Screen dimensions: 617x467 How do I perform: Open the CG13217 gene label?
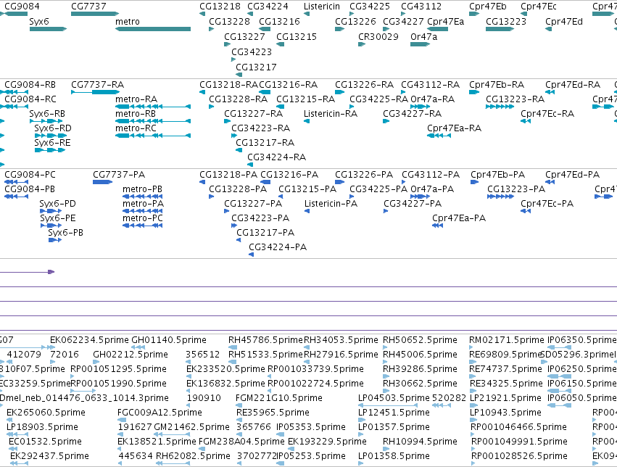[256, 67]
